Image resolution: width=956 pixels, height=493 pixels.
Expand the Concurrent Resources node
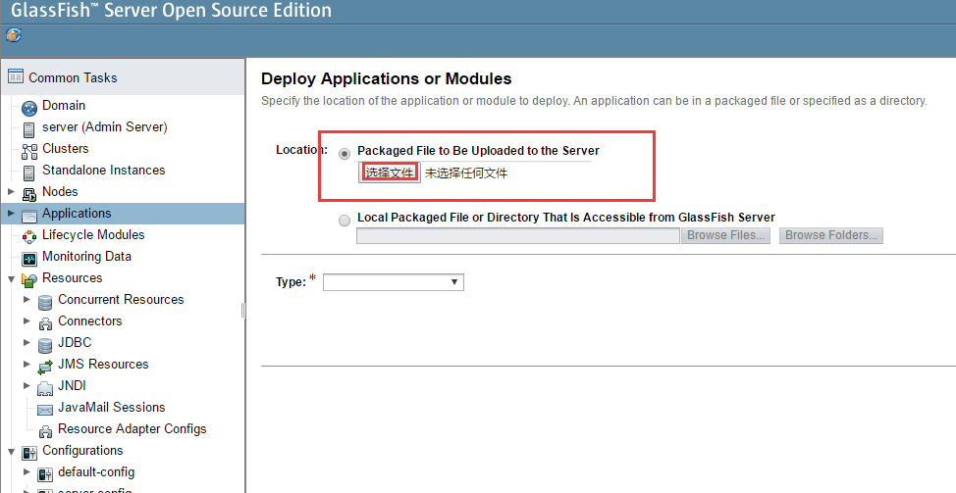pos(27,300)
